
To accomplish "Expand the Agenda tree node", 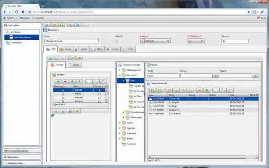I will (x=120, y=128).
